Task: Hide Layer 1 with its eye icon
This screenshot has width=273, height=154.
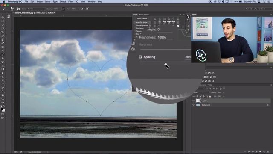Action: click(x=193, y=101)
